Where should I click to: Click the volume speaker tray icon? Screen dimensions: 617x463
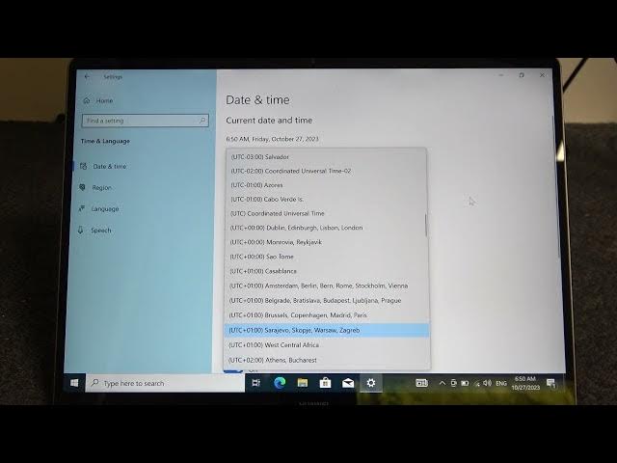(488, 383)
